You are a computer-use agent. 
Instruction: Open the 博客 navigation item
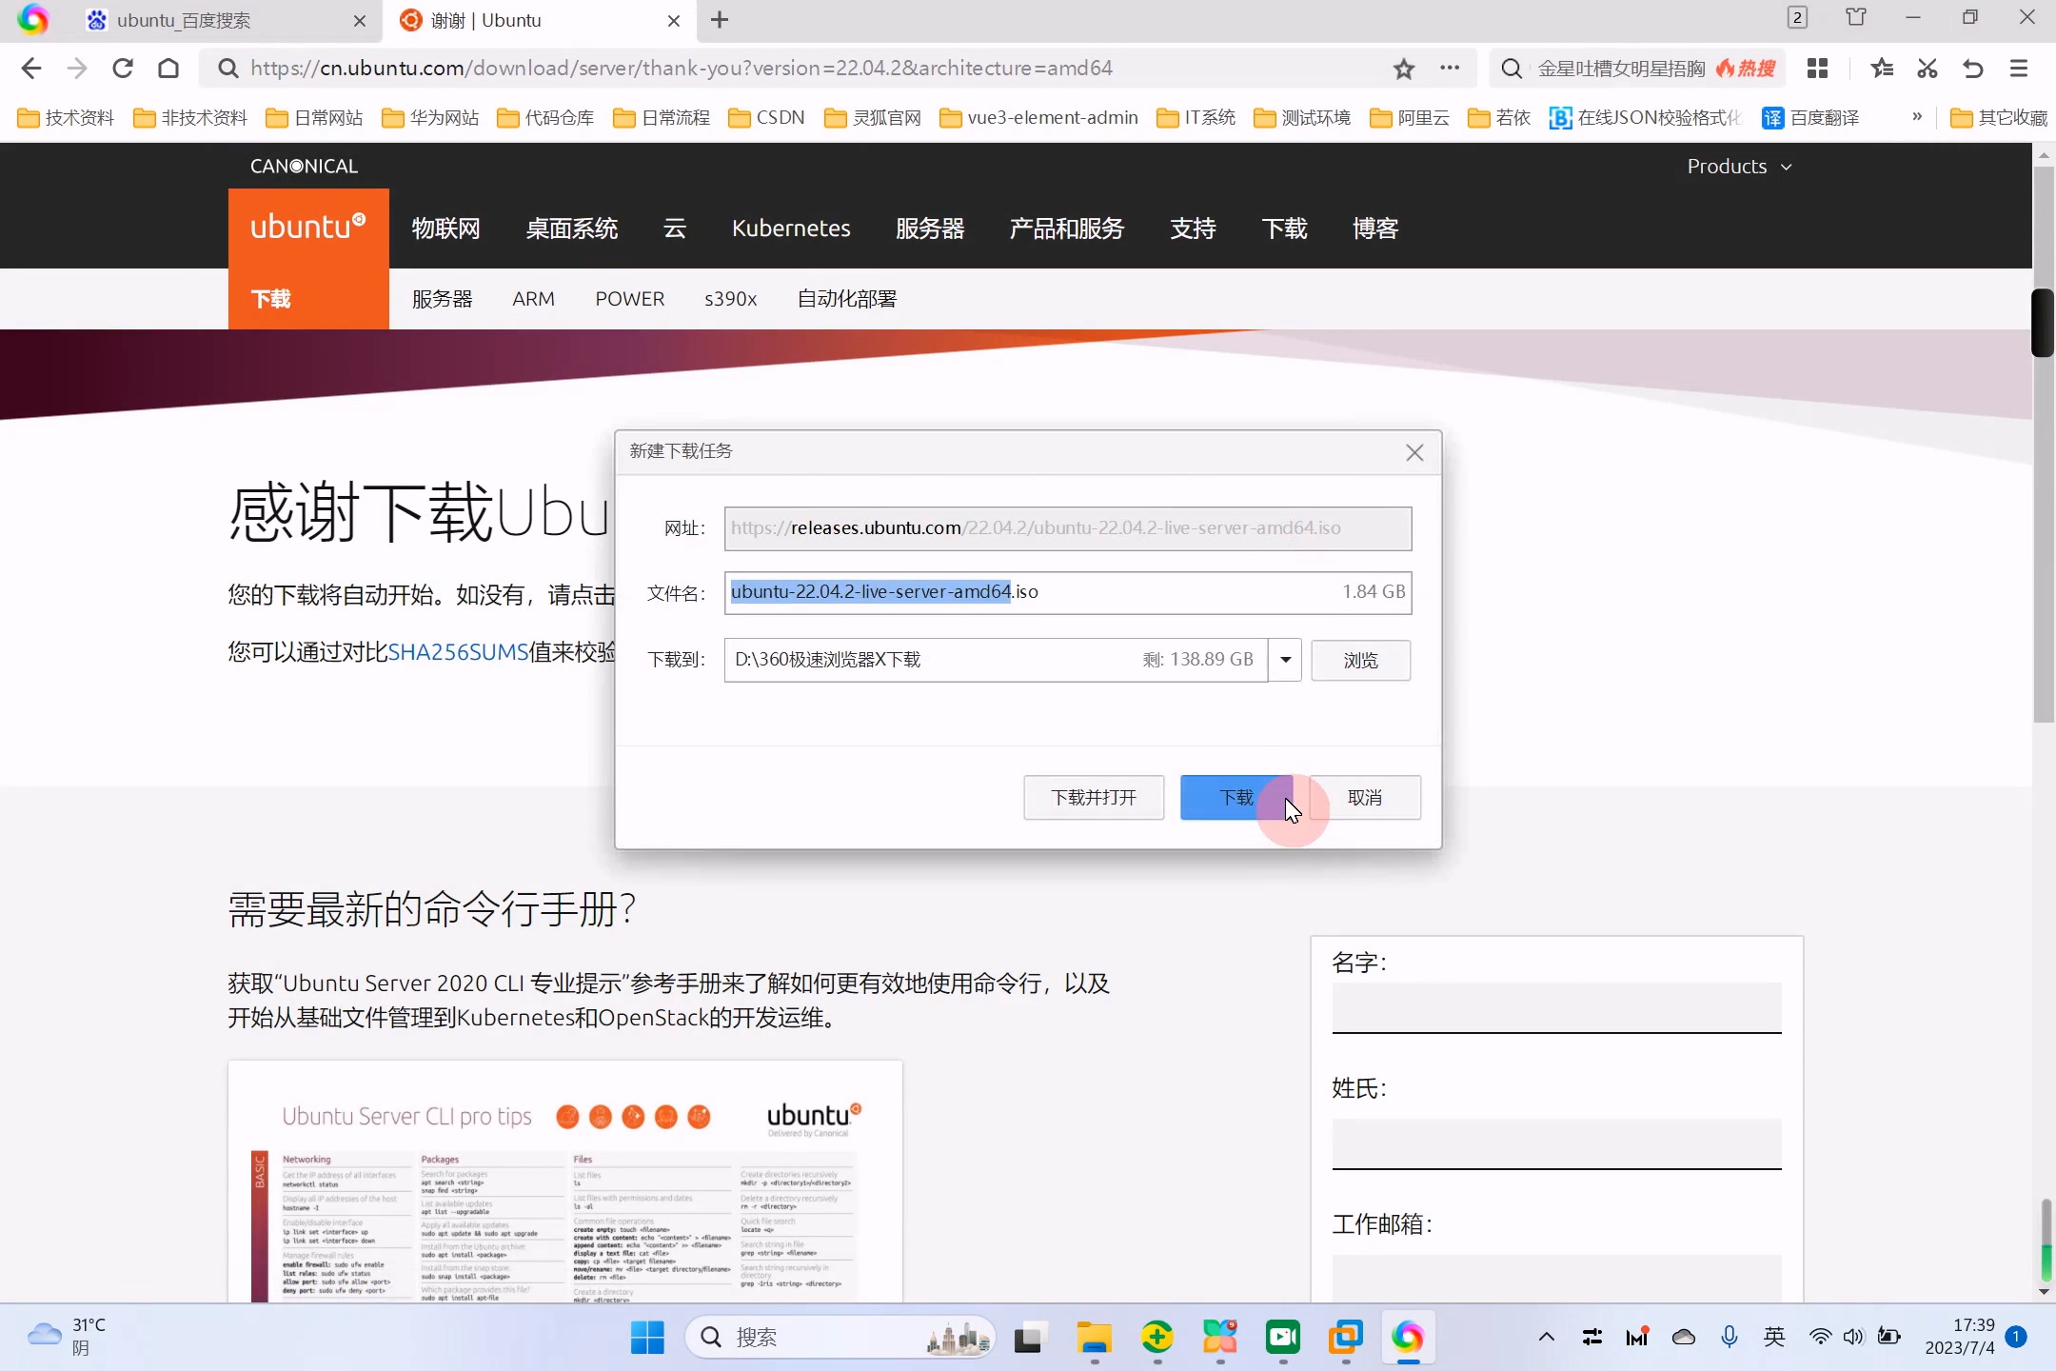[1375, 228]
